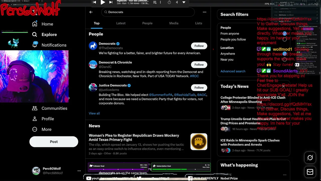Open the Nobel Prize trending topic
Image resolution: width=321 pixels, height=181 pixels.
(229, 178)
